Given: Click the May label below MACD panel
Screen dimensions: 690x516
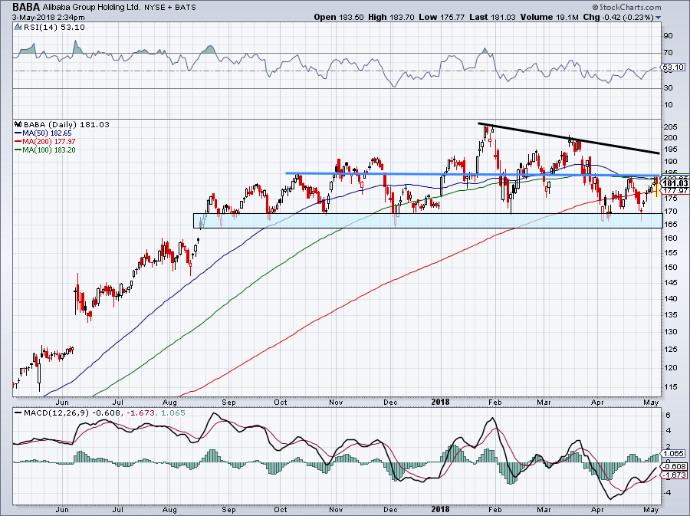Looking at the screenshot, I should [x=651, y=509].
